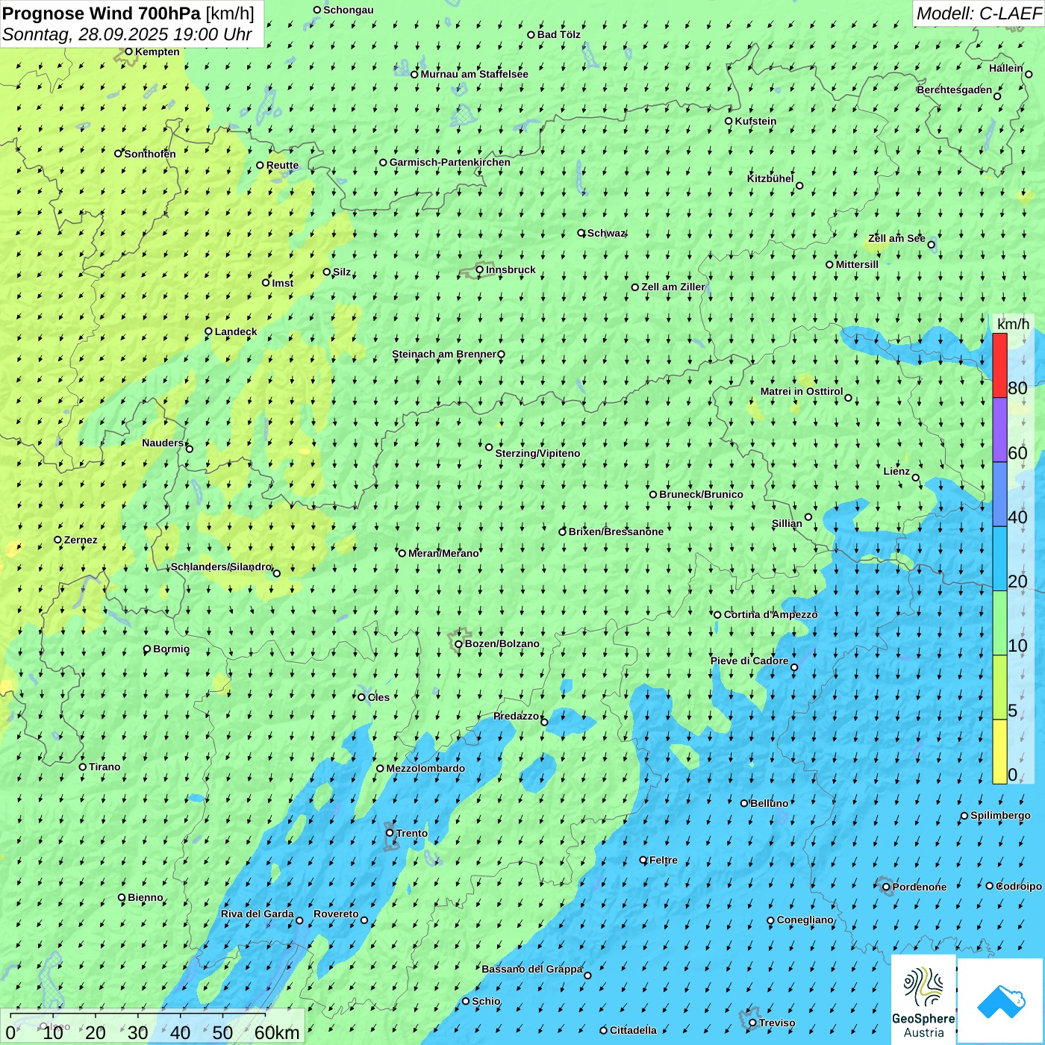Select the 'Bormio' label
1045x1045 pixels.
tap(172, 649)
